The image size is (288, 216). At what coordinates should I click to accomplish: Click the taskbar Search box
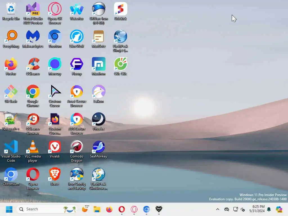[x=47, y=209]
